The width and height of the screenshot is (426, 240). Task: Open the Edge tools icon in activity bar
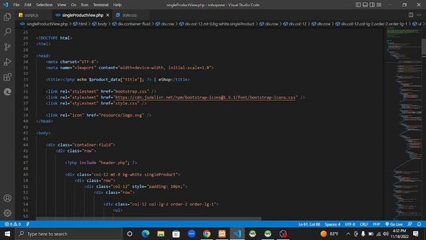click(x=7, y=92)
